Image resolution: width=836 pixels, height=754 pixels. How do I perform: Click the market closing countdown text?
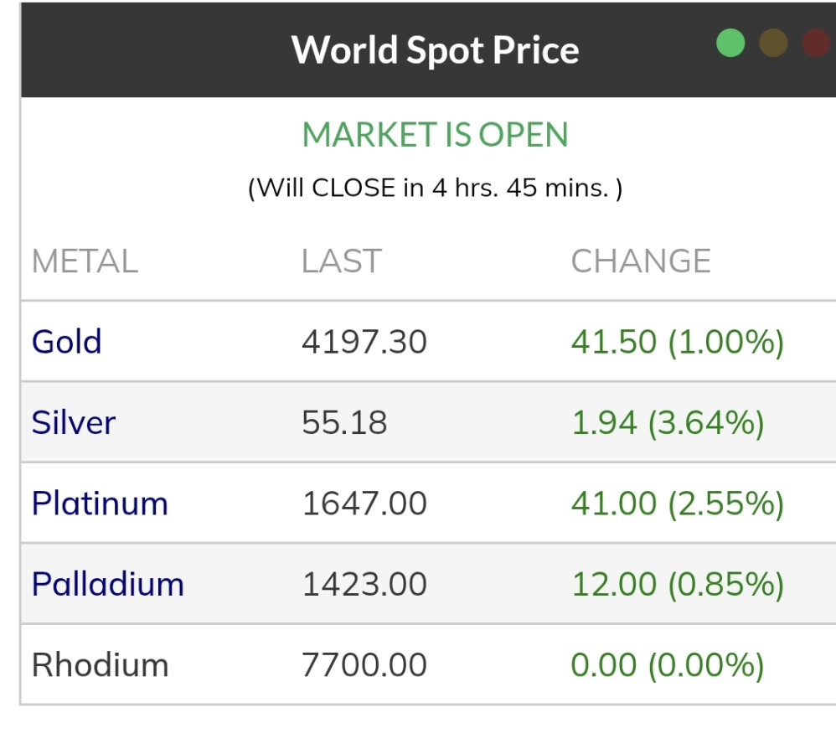click(435, 188)
